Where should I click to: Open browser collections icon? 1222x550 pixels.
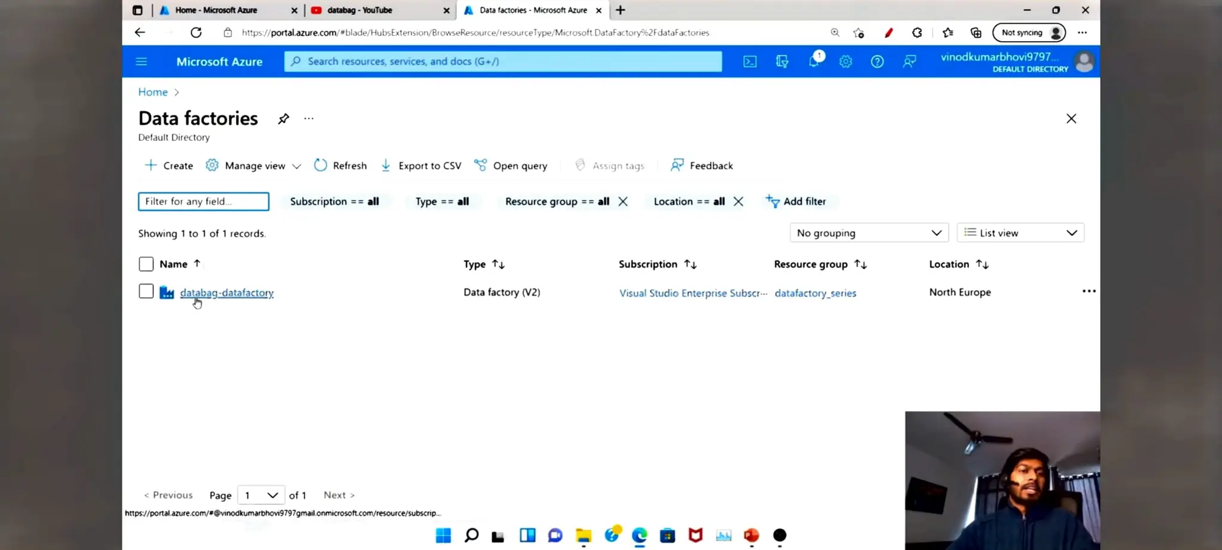point(976,33)
